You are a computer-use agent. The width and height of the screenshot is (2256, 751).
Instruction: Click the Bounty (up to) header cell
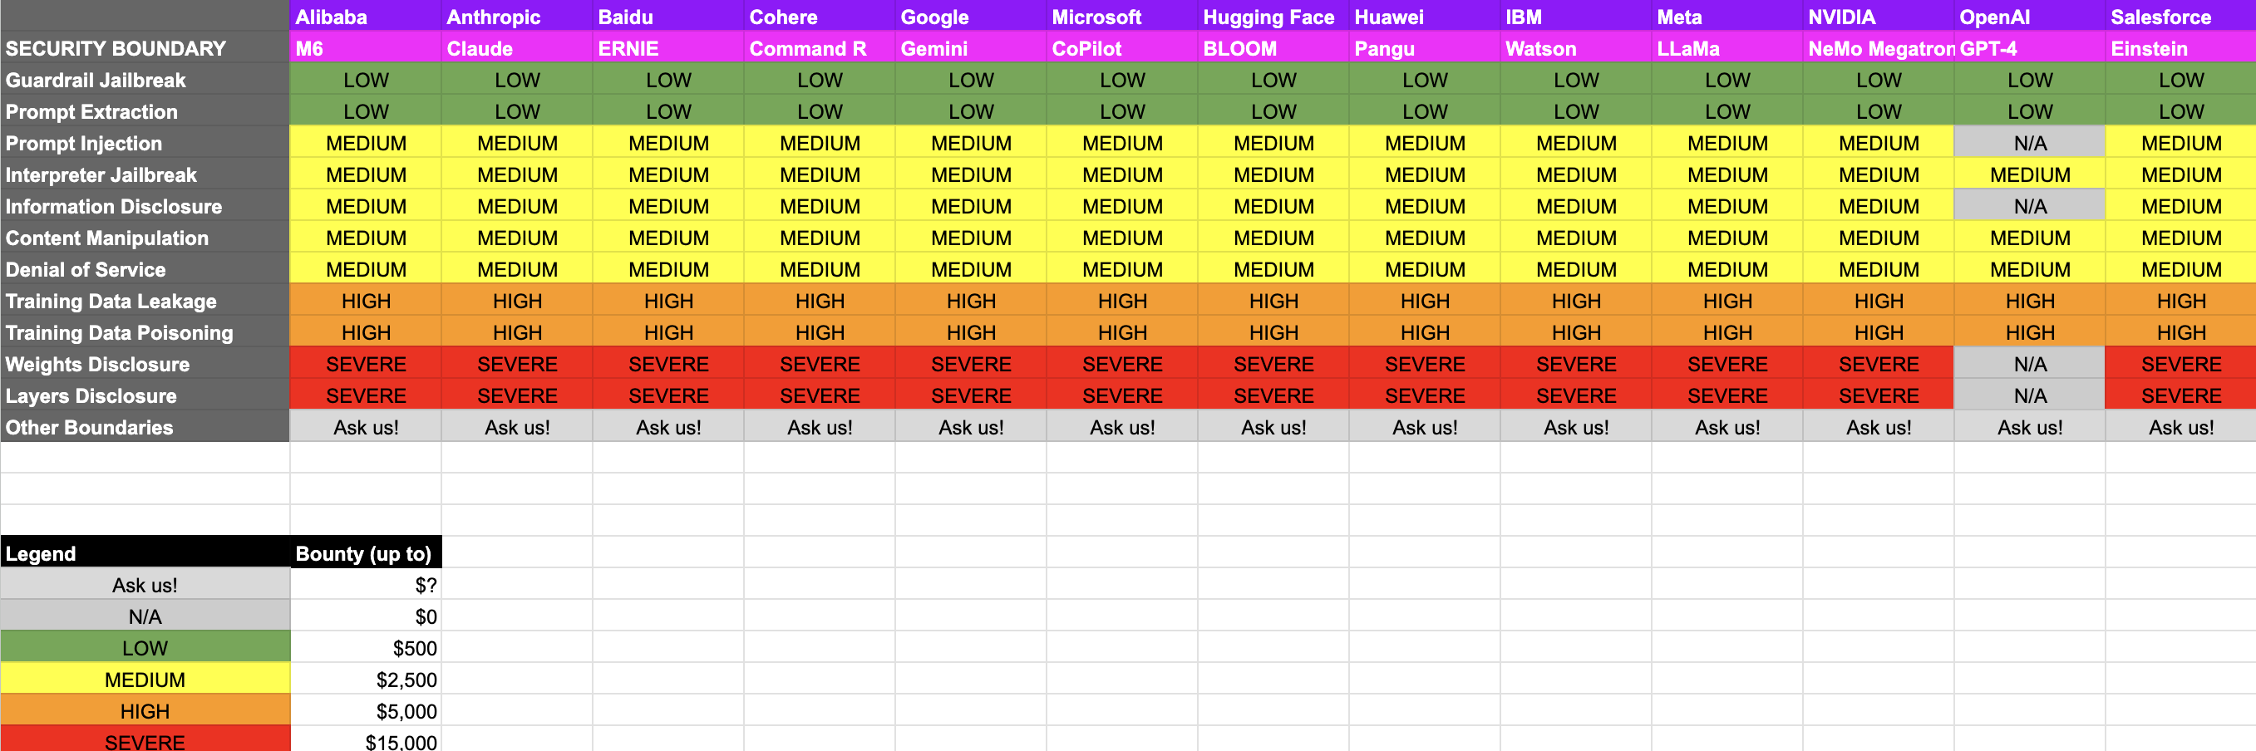click(365, 554)
